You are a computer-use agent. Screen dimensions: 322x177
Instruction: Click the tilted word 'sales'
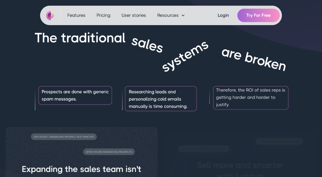(x=147, y=45)
